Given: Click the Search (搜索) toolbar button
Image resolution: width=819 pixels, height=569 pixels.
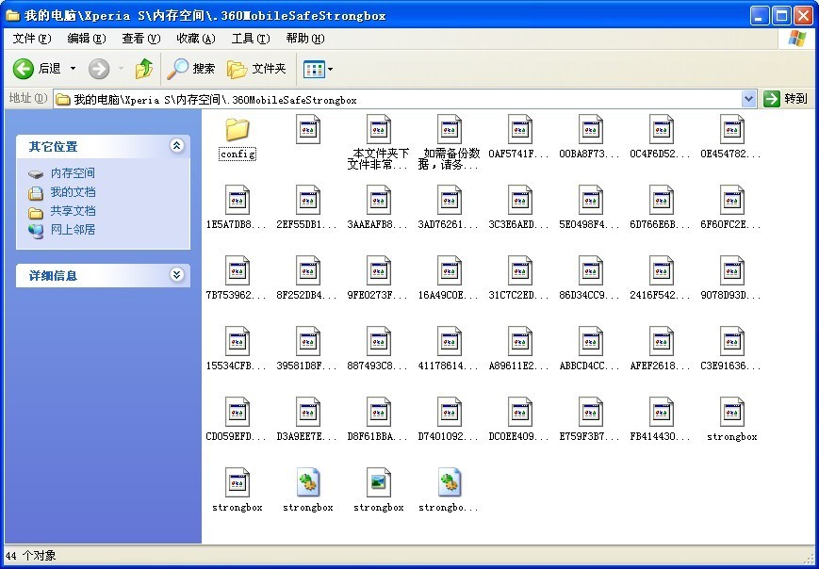Looking at the screenshot, I should pos(191,69).
